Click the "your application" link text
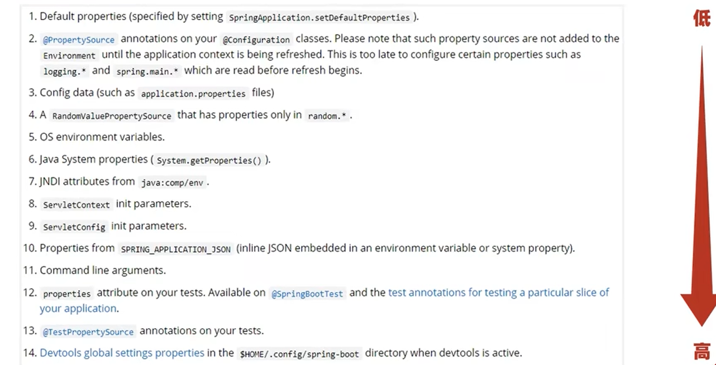 coord(78,308)
